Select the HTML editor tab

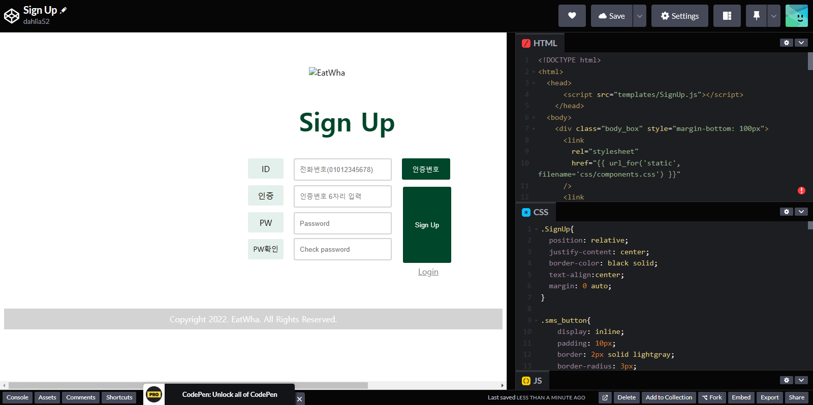[x=540, y=43]
